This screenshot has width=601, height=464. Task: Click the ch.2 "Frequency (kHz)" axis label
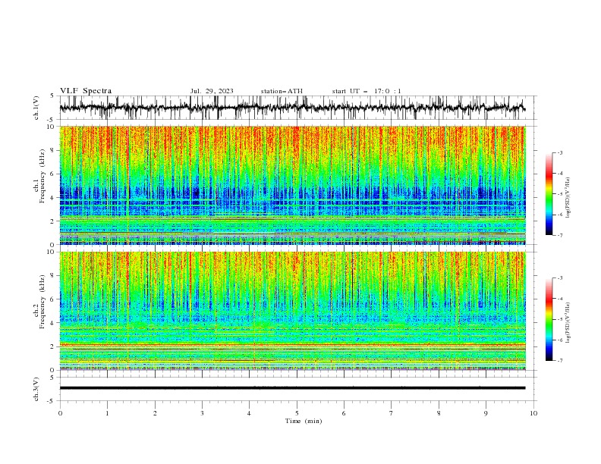[42, 302]
